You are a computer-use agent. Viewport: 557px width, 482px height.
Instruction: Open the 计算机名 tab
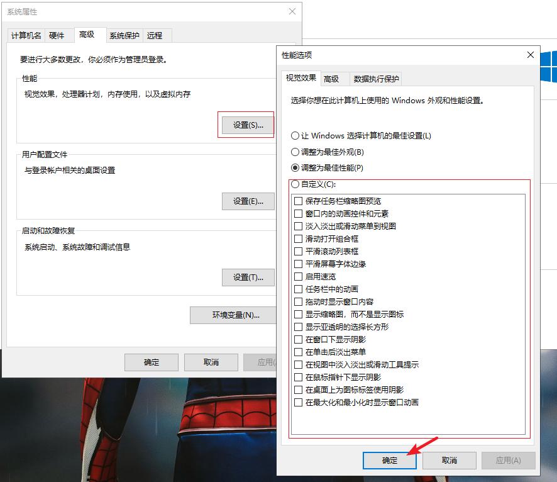(25, 35)
